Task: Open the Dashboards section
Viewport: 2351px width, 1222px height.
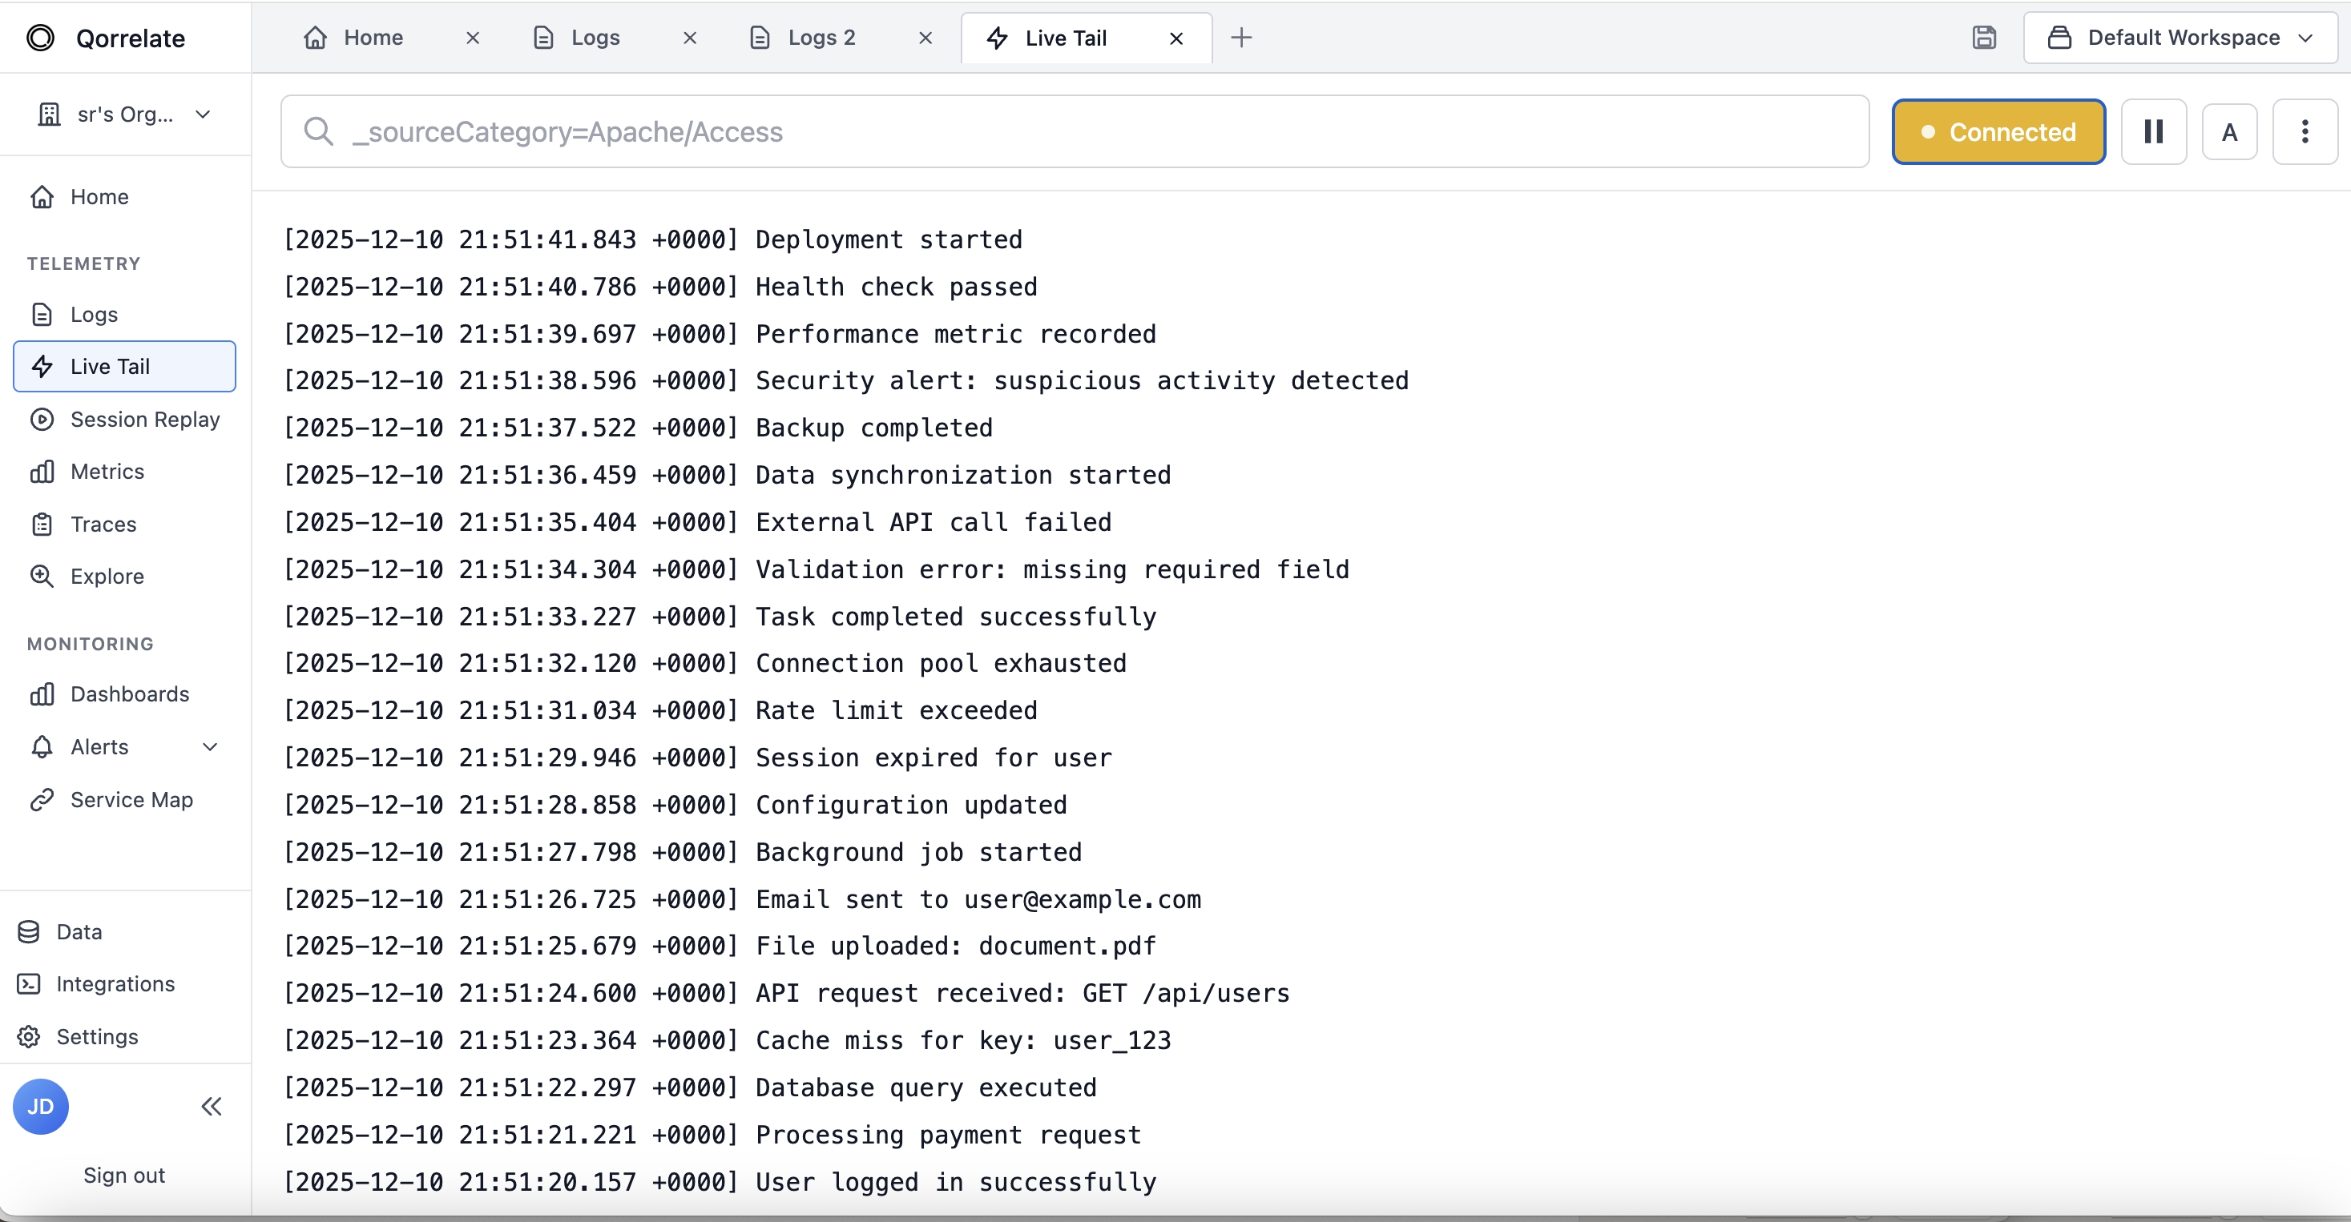Action: (131, 693)
